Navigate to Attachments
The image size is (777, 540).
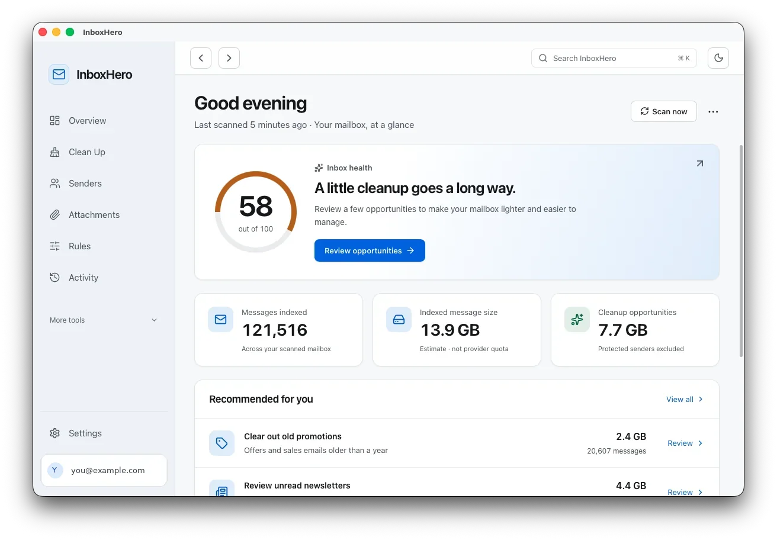104,215
